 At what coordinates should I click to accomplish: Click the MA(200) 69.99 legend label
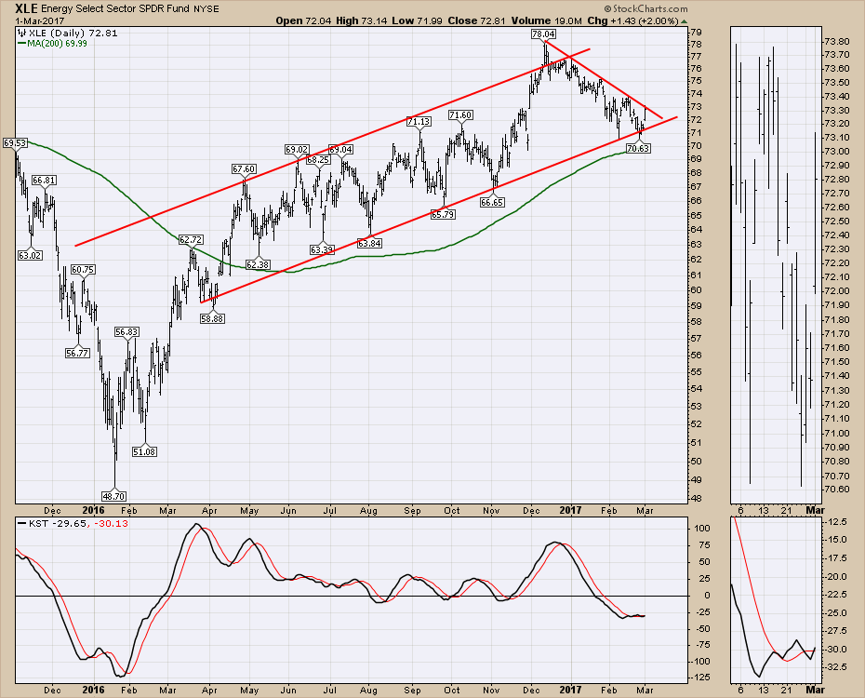pos(52,43)
